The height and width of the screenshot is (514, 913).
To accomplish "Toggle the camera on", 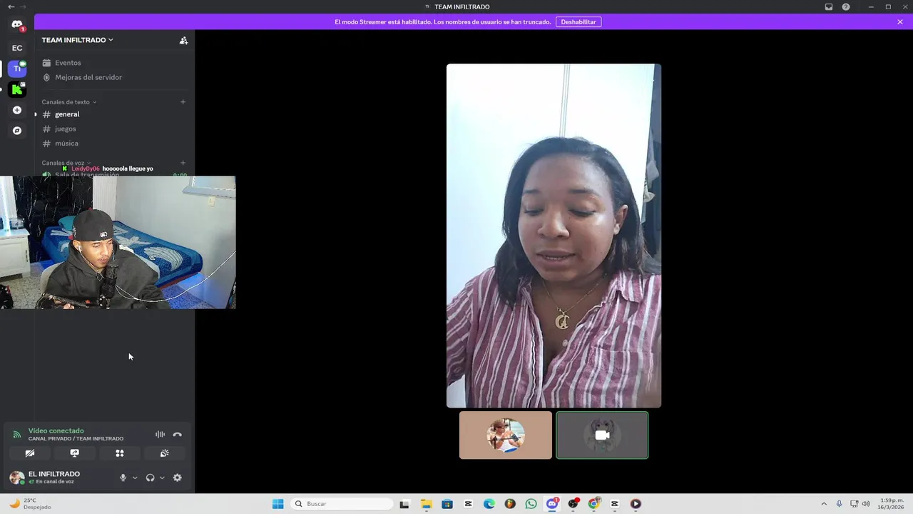I will point(30,453).
